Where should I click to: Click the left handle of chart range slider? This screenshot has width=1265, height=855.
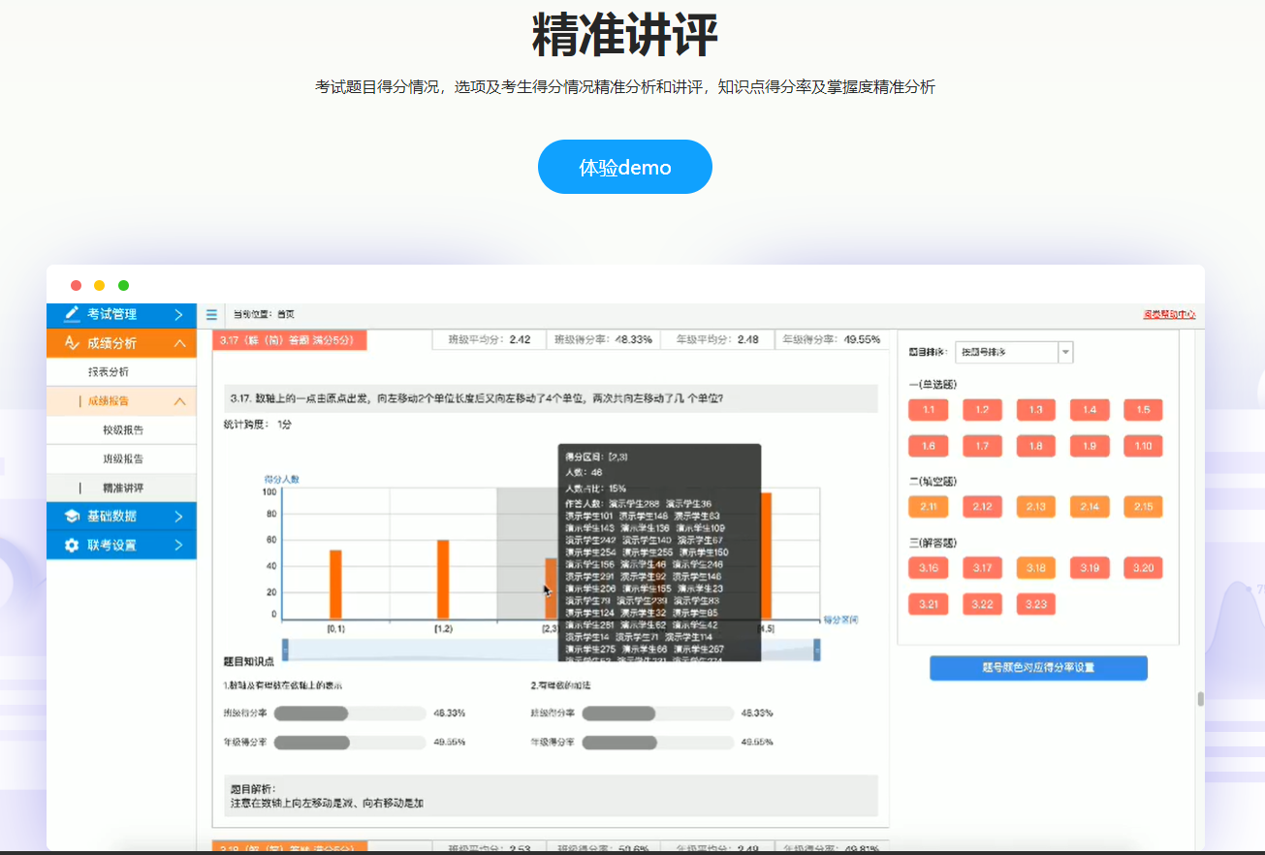coord(285,649)
